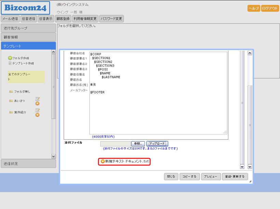
Task: Open the メール送信 menu
Action: [10, 19]
